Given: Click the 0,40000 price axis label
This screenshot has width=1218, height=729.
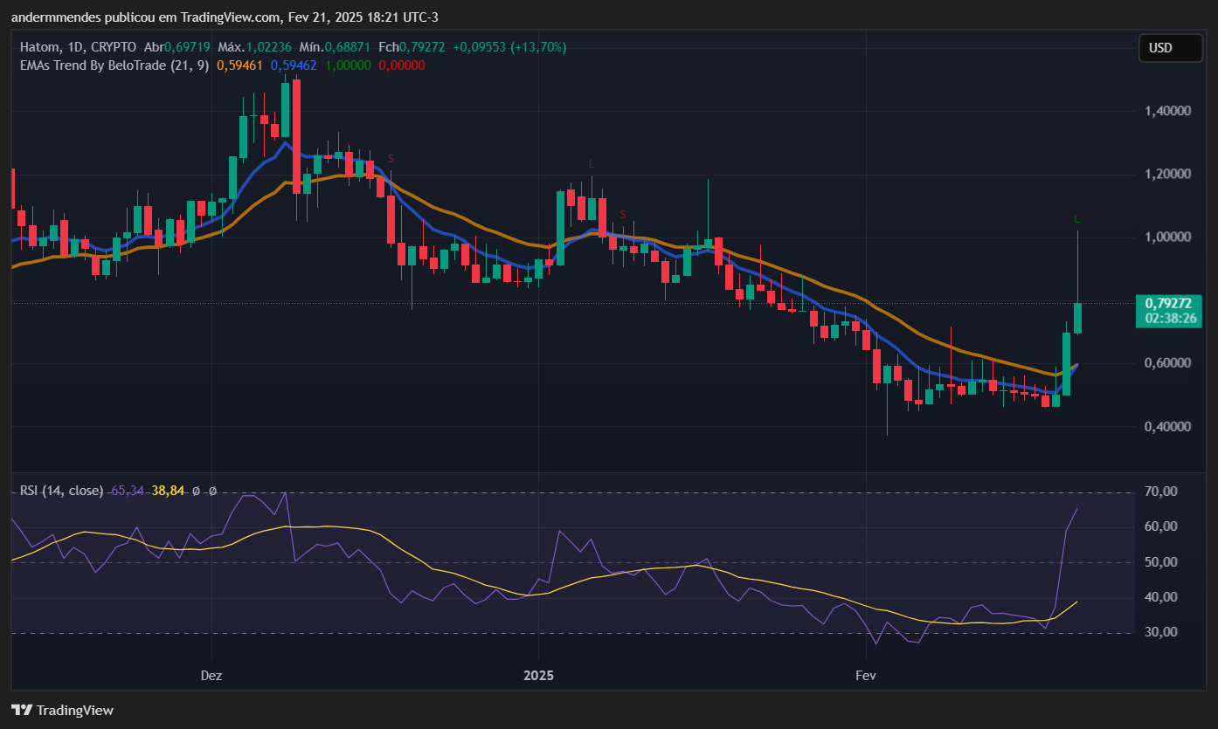Looking at the screenshot, I should coord(1167,426).
